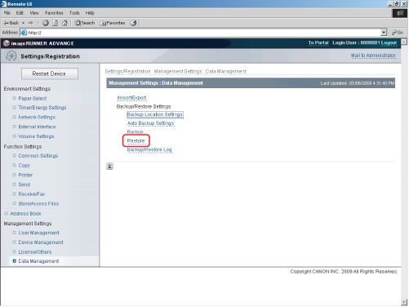409x307 pixels.
Task: Open Auto Backup Settings link
Action: 150,123
